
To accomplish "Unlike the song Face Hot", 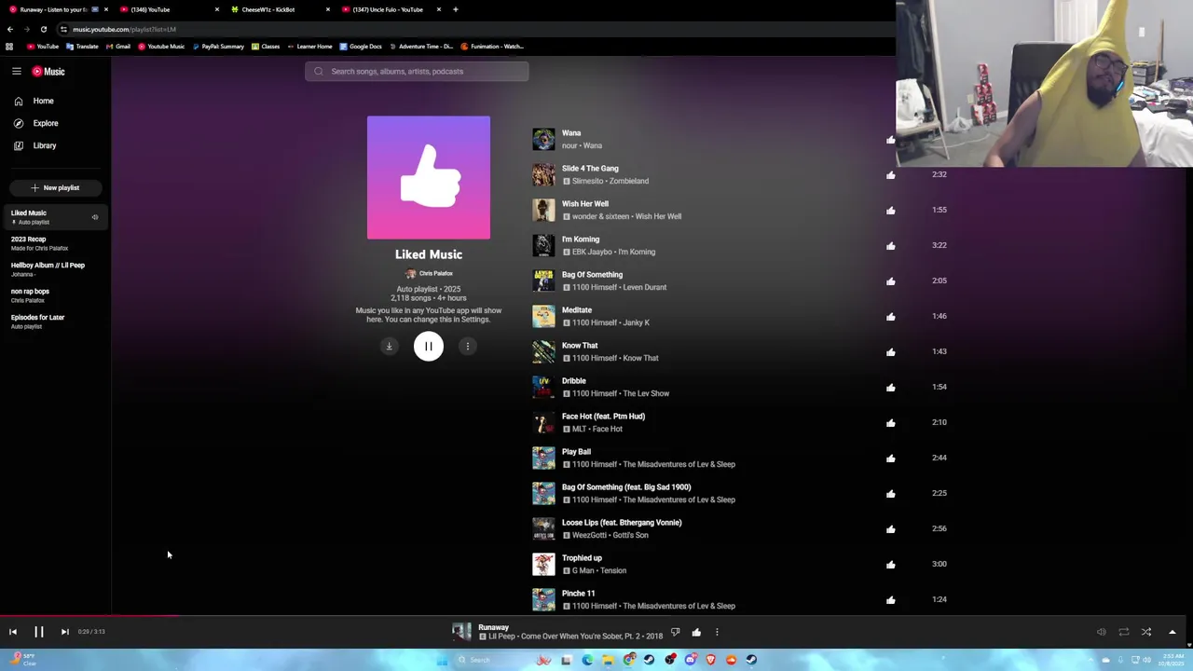I will tap(891, 423).
